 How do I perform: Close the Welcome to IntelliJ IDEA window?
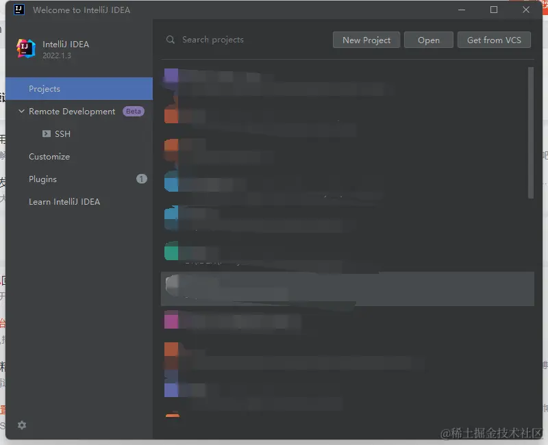click(x=526, y=10)
